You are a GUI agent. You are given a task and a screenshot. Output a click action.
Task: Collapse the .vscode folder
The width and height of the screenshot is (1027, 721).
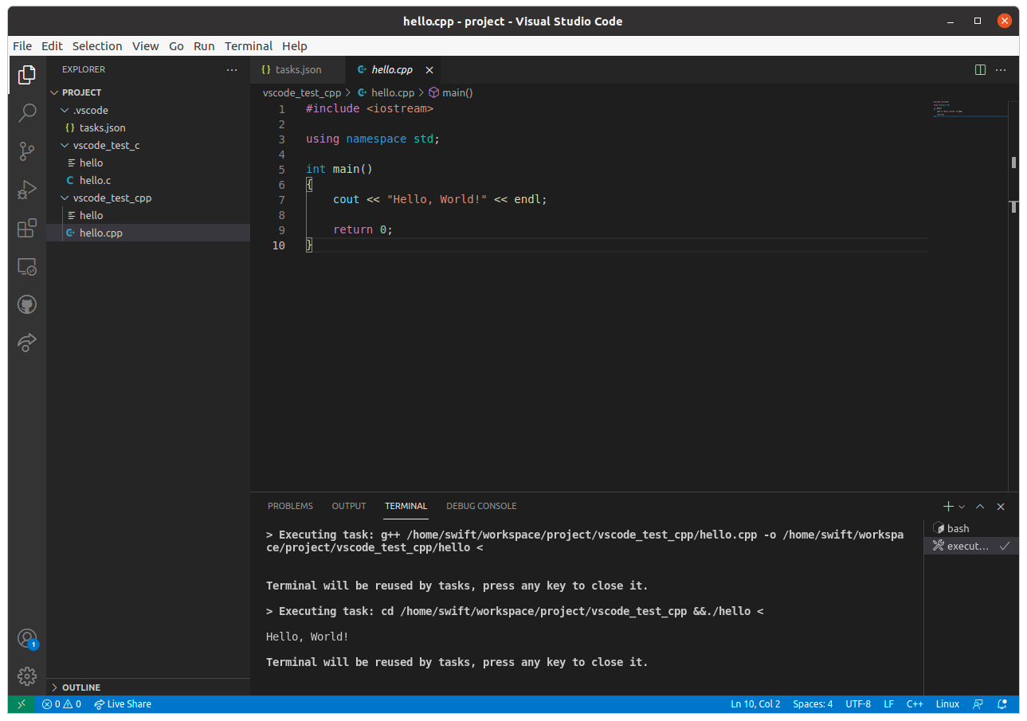[x=148, y=110]
